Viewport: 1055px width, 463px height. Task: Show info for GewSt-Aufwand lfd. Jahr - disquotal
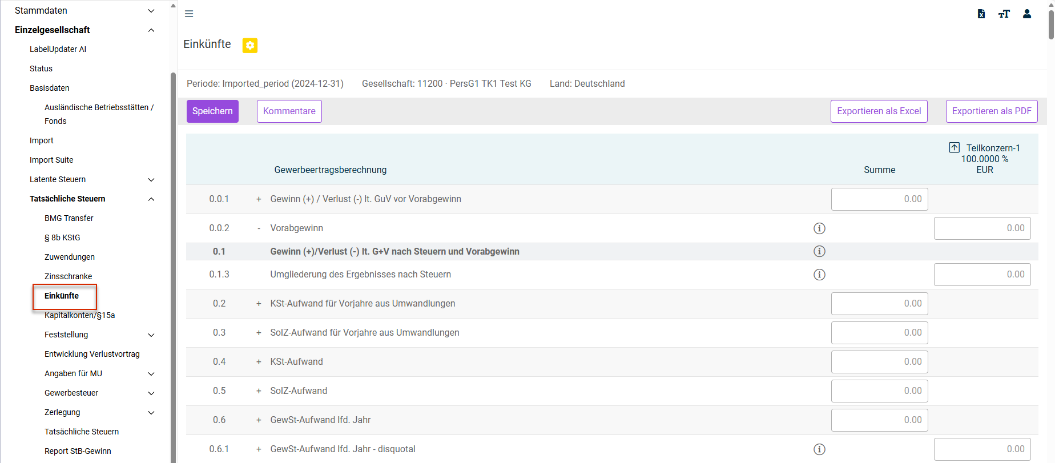pyautogui.click(x=819, y=449)
